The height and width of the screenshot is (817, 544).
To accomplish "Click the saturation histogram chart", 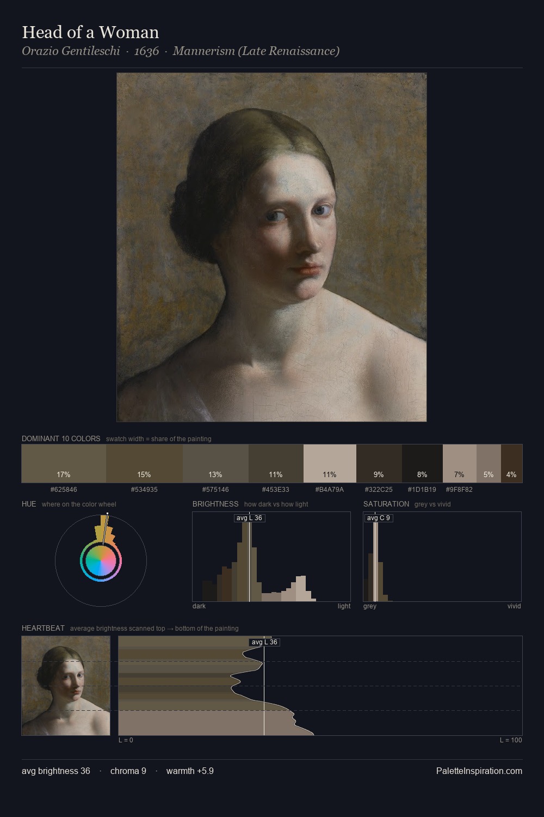I will (442, 557).
